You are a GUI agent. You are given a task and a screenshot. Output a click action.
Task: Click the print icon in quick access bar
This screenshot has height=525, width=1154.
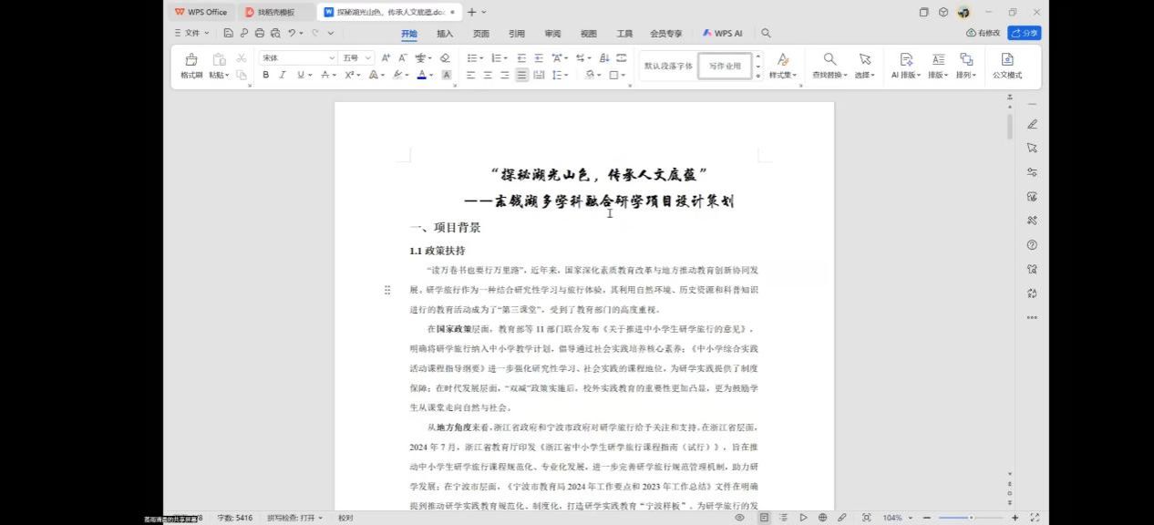(260, 34)
